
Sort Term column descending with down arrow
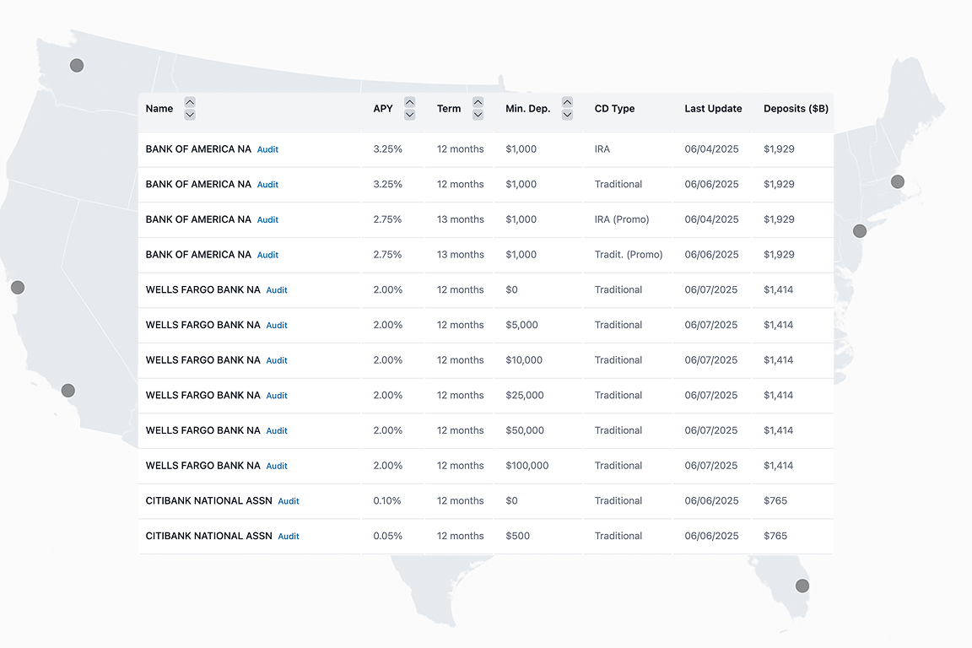pyautogui.click(x=478, y=115)
